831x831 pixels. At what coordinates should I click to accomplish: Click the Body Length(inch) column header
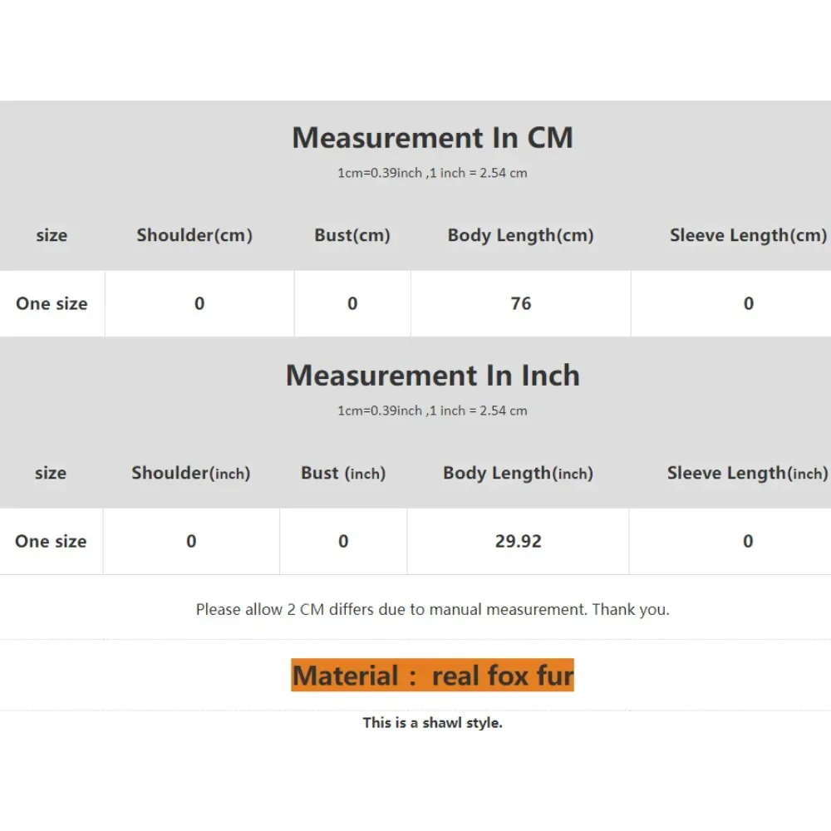coord(518,473)
